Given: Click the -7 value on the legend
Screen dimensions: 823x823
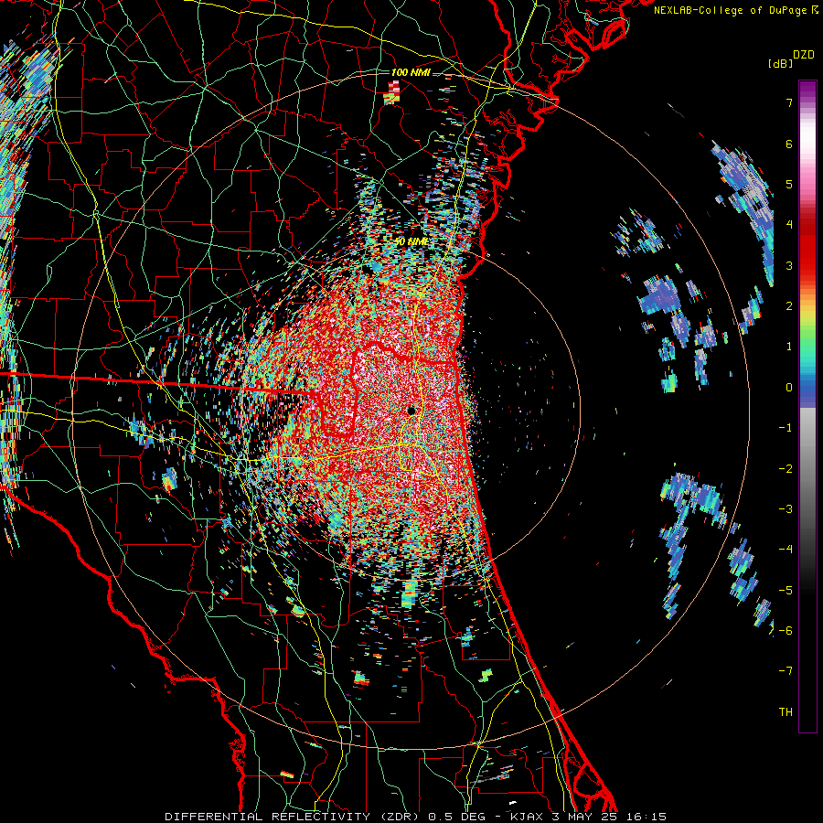Looking at the screenshot, I should click(786, 671).
